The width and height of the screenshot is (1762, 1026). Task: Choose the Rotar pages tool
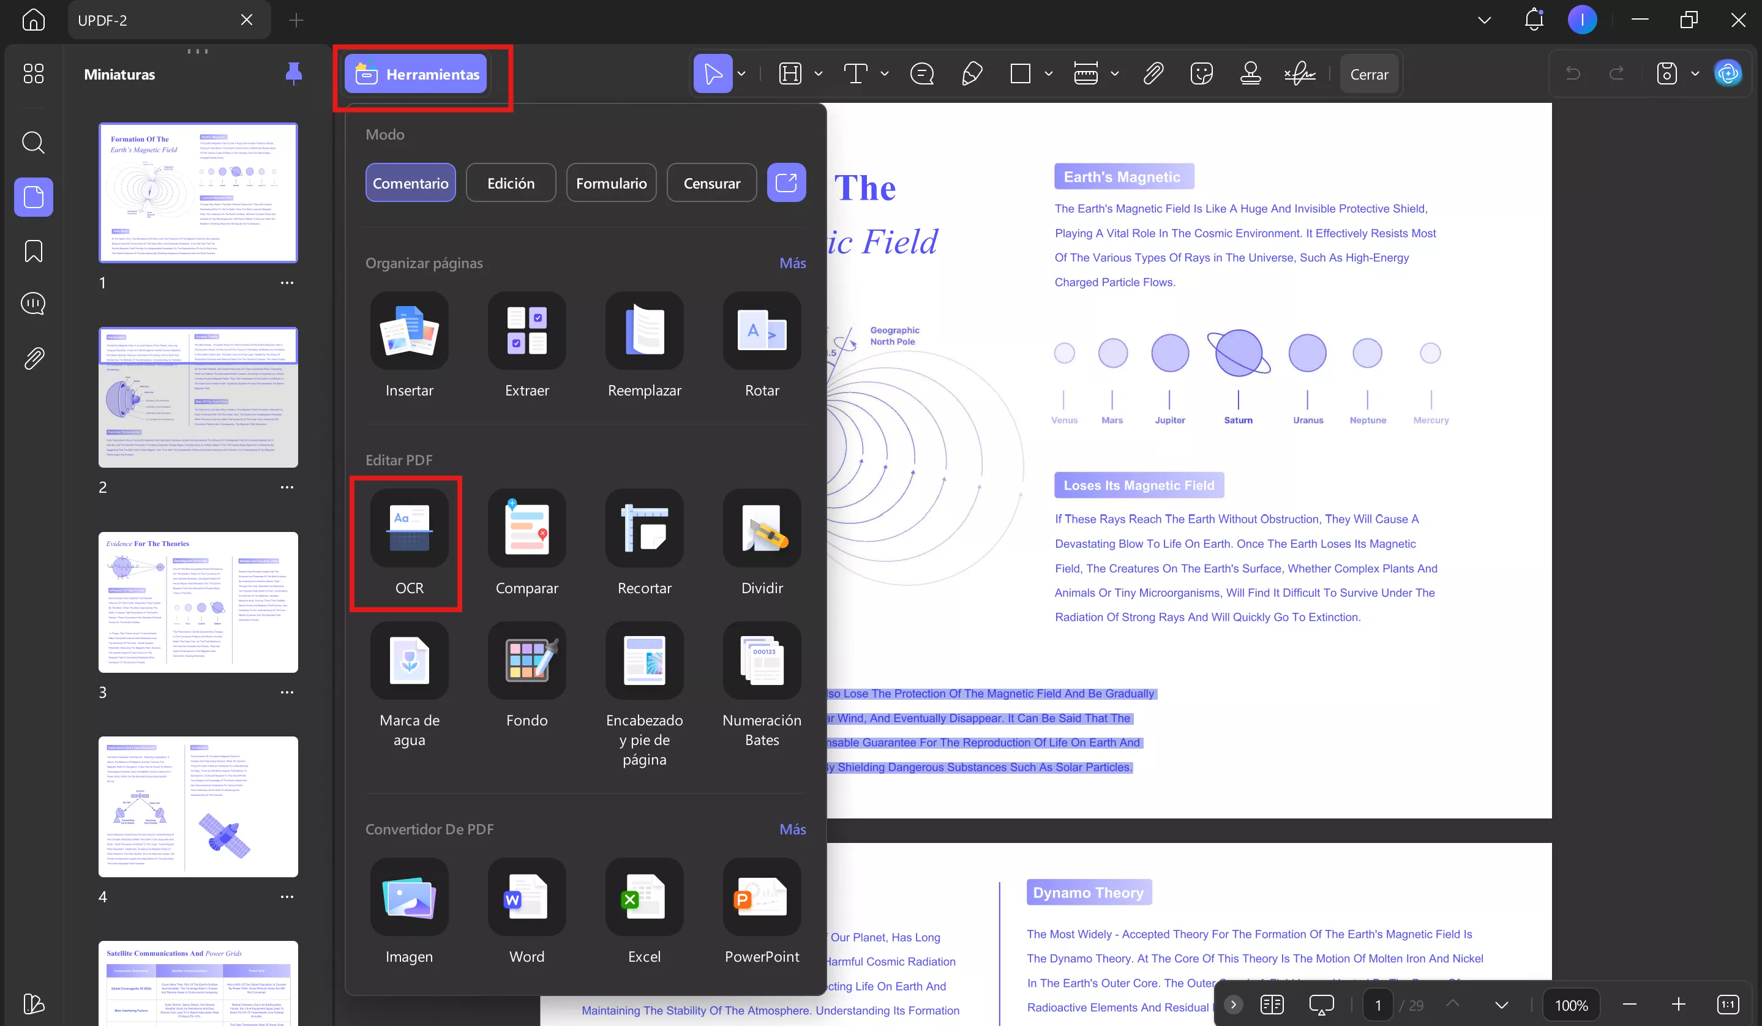tap(762, 346)
